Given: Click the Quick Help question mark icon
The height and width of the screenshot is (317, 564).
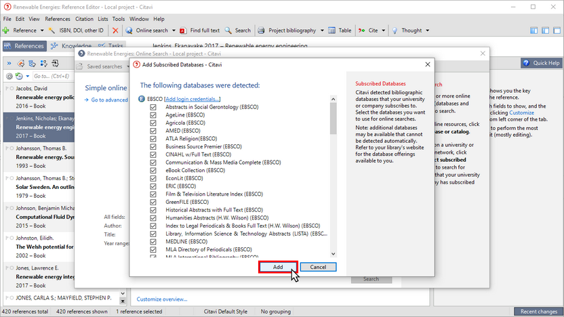Looking at the screenshot, I should (x=526, y=63).
